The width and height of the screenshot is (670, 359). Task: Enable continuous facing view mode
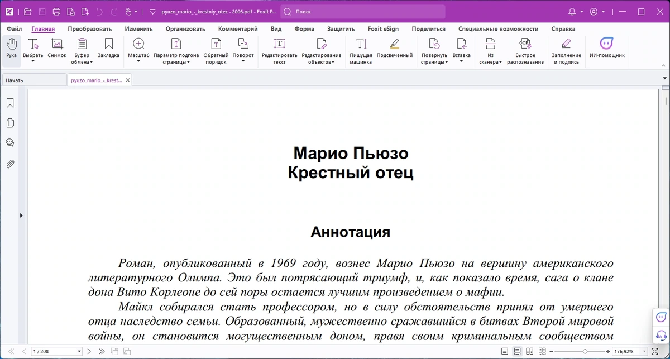[x=542, y=352]
